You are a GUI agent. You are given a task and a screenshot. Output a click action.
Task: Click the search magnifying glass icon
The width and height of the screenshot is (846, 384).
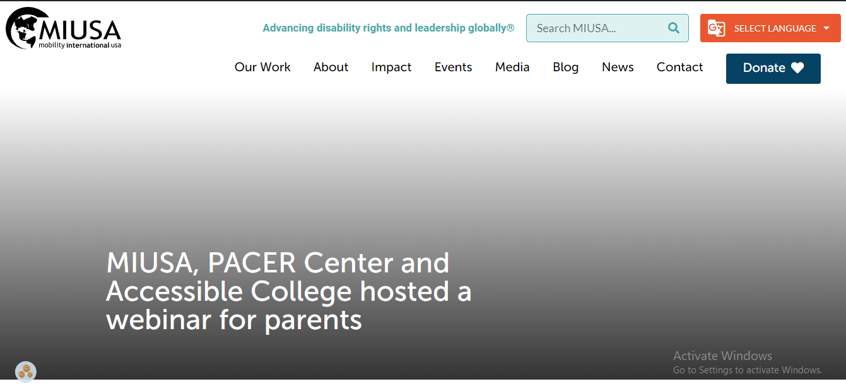click(x=673, y=28)
